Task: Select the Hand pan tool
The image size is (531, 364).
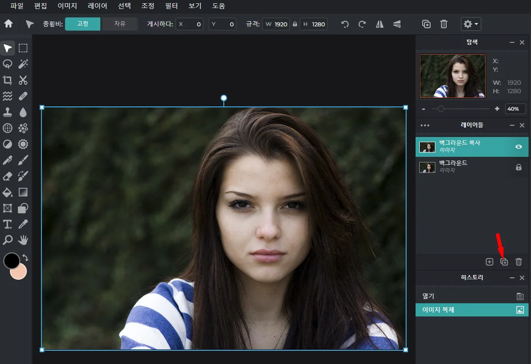Action: pos(23,240)
